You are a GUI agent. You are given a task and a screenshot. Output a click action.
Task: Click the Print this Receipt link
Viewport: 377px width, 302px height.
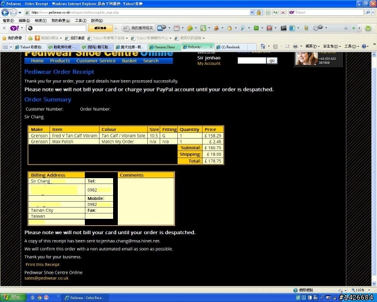(x=42, y=264)
